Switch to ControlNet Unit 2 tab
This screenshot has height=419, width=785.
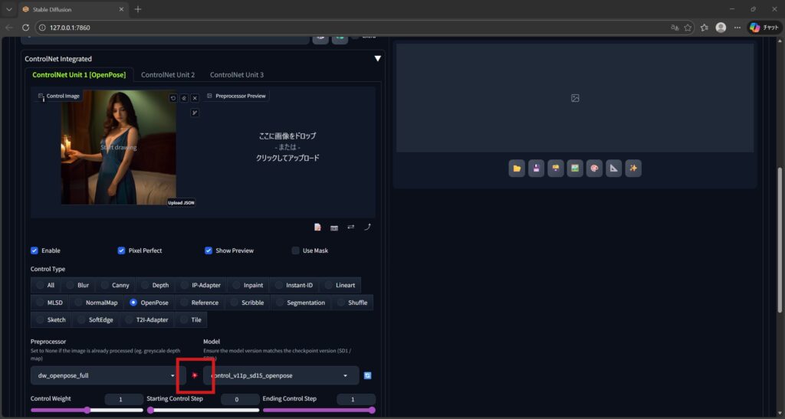click(x=168, y=74)
